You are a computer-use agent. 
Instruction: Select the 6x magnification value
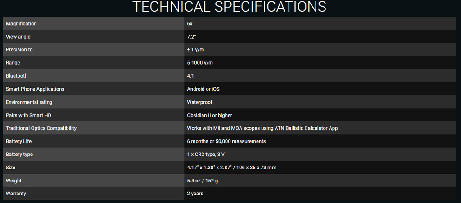point(190,23)
